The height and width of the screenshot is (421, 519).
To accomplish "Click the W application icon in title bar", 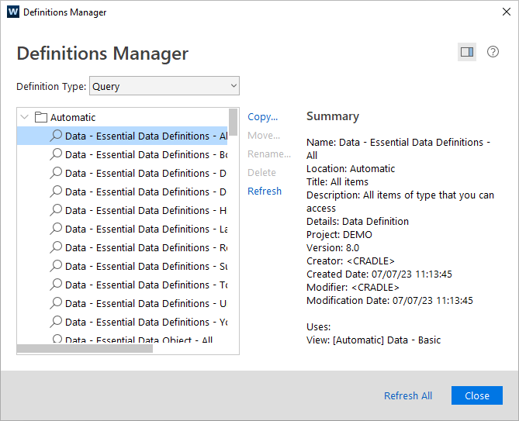I will tap(13, 12).
